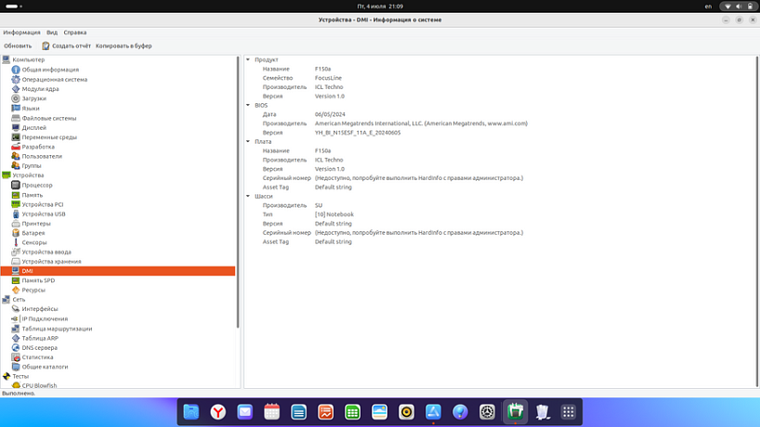Open the Информация menu
Image resolution: width=760 pixels, height=427 pixels.
coord(21,32)
